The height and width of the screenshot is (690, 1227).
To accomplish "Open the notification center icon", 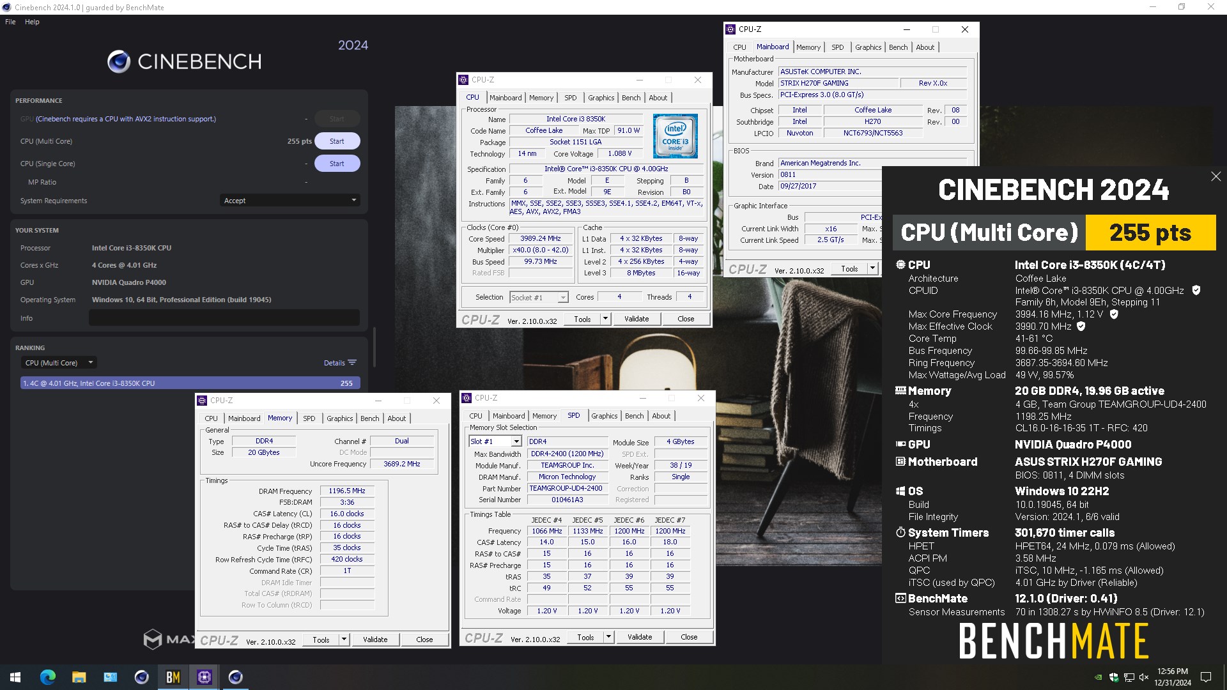I will pyautogui.click(x=1206, y=677).
